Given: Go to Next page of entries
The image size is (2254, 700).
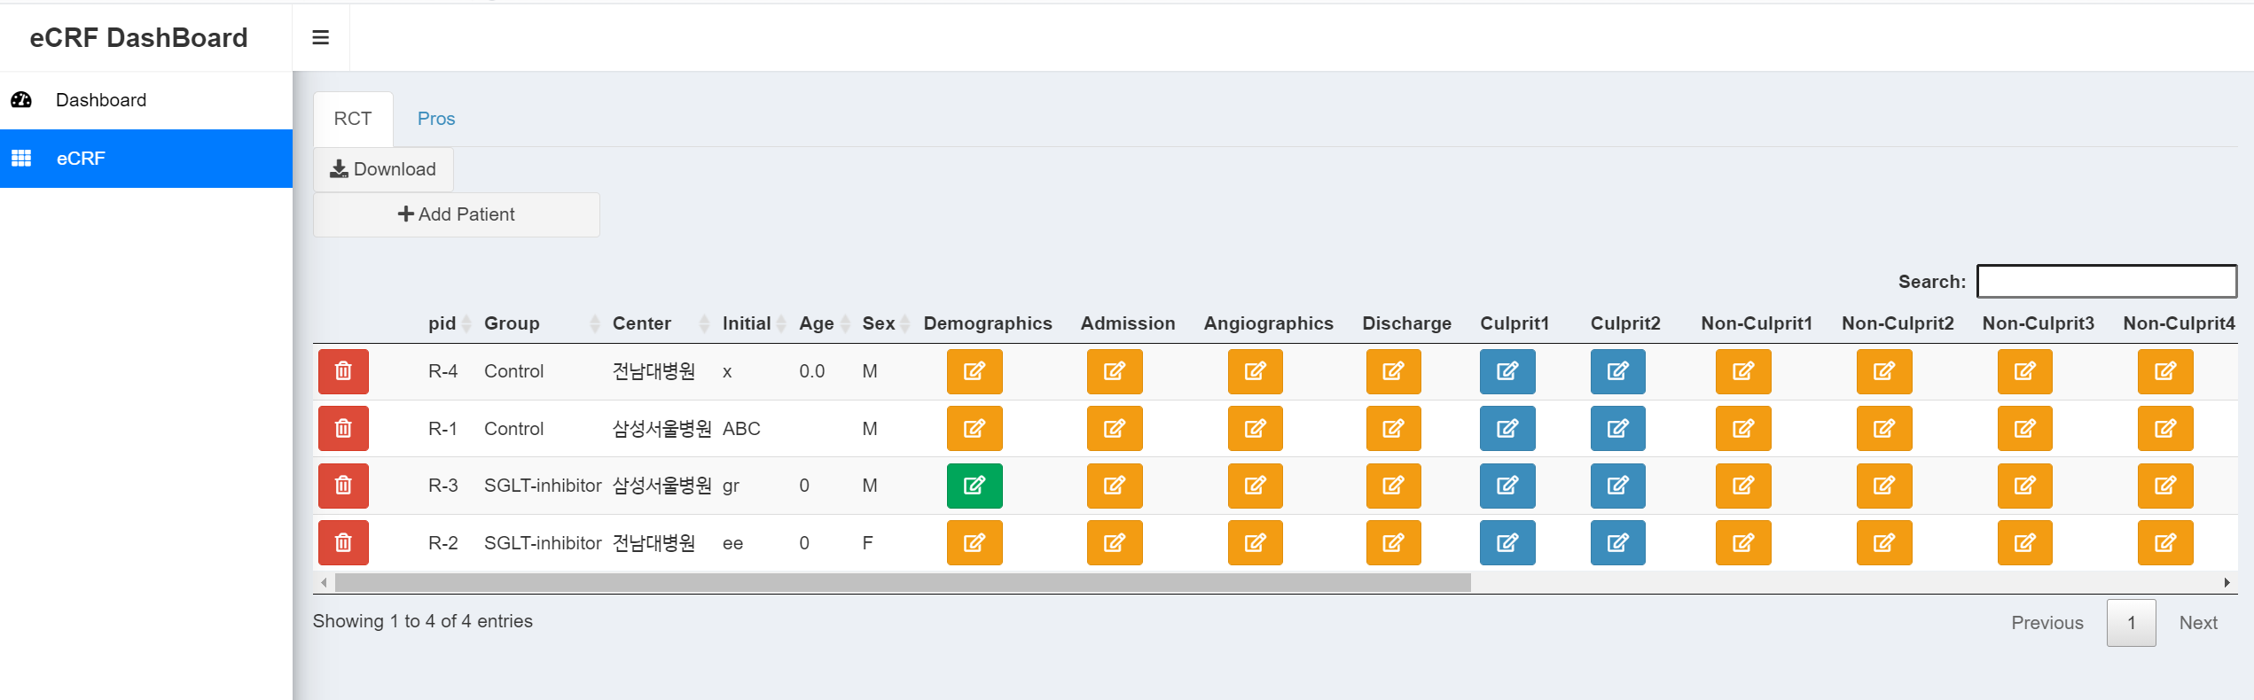Looking at the screenshot, I should click(2197, 623).
